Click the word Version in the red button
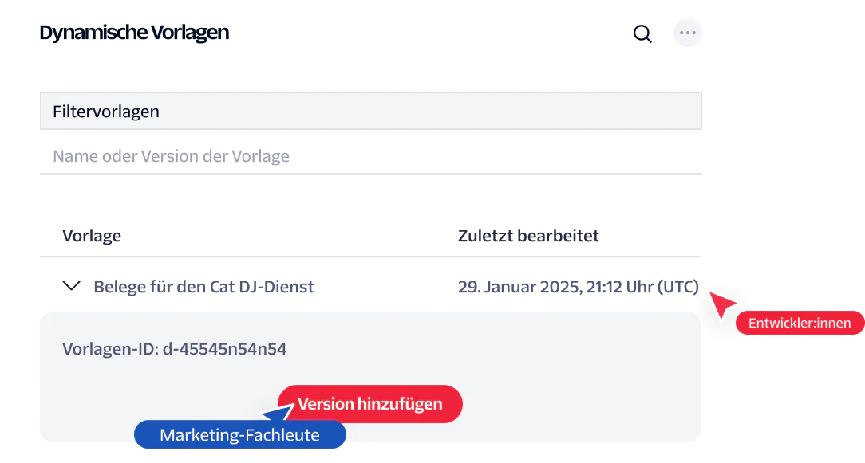Viewport: 865px width, 463px height. pyautogui.click(x=326, y=403)
